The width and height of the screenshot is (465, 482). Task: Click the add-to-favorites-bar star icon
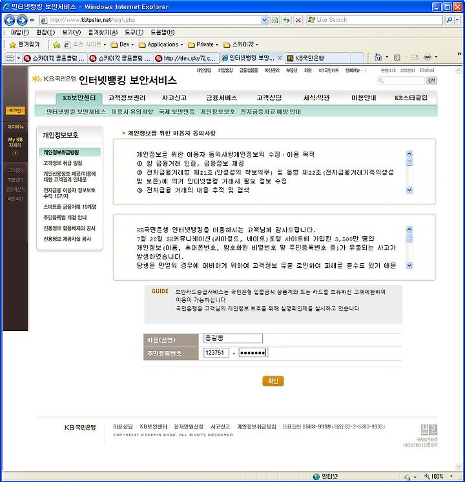coord(57,45)
